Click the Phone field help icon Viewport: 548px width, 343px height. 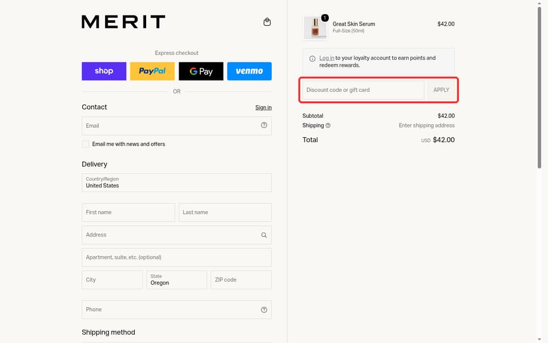coord(264,310)
